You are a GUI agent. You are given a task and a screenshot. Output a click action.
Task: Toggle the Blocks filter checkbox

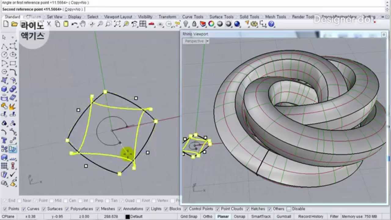point(166,209)
